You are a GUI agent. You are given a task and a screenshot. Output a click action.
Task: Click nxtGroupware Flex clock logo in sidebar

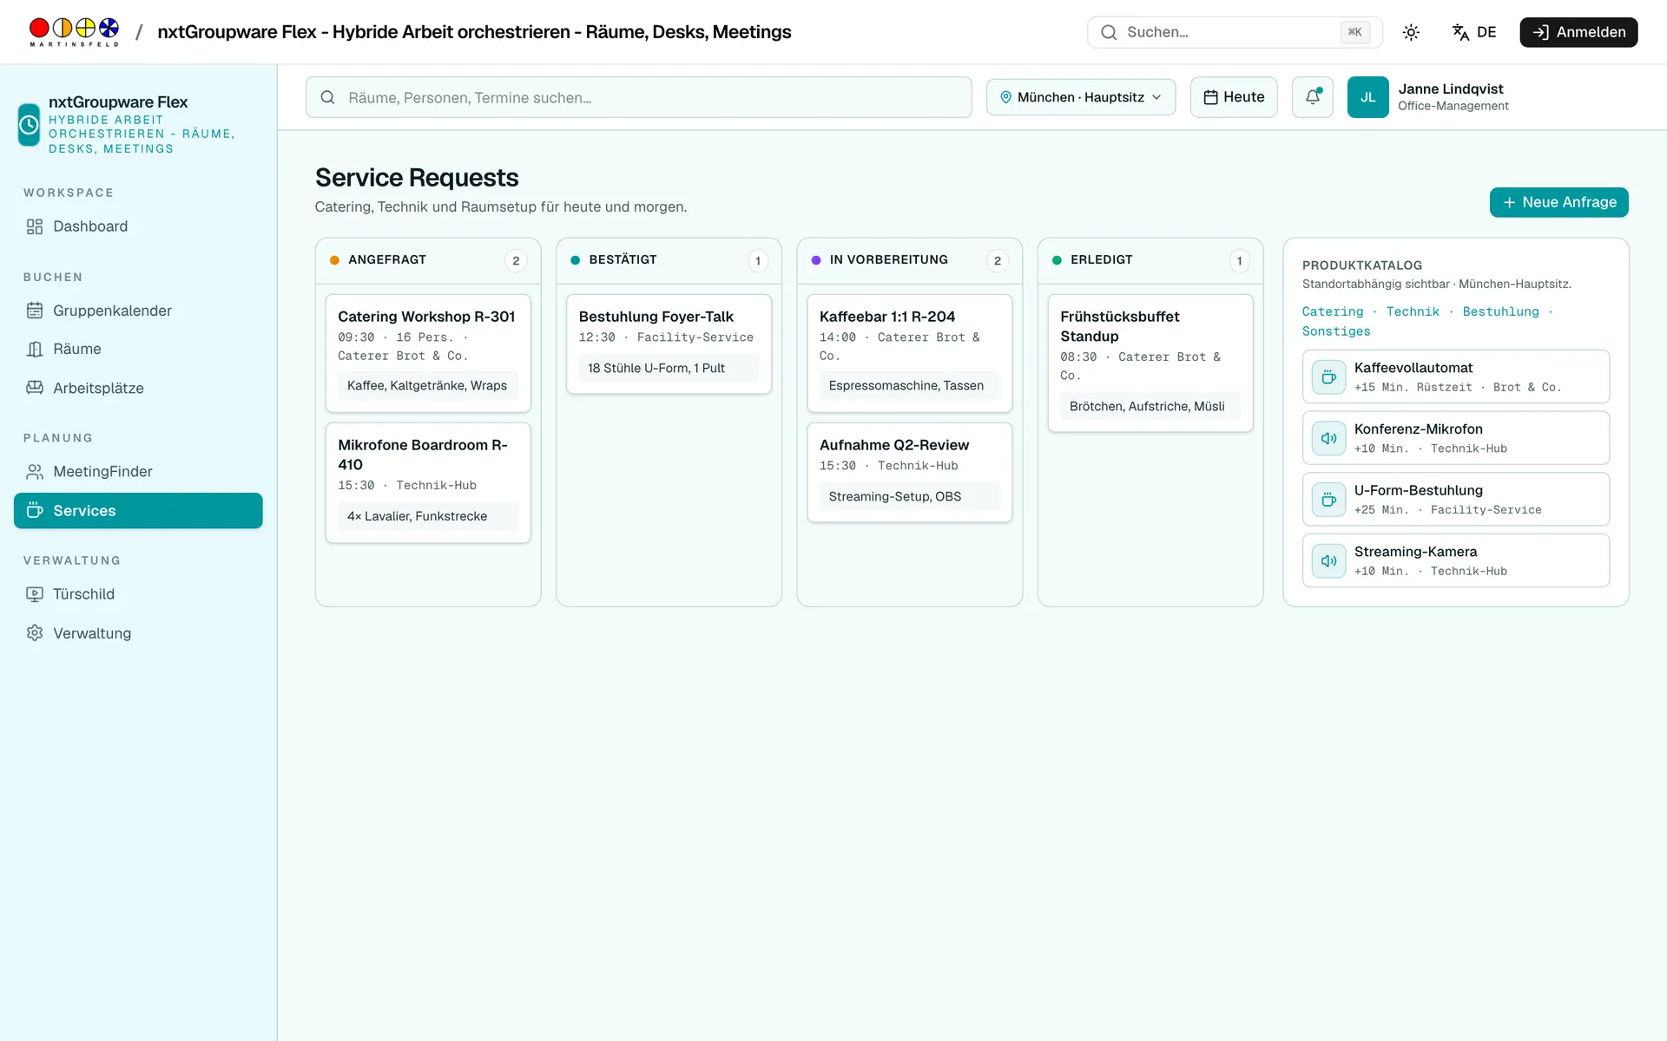tap(29, 125)
